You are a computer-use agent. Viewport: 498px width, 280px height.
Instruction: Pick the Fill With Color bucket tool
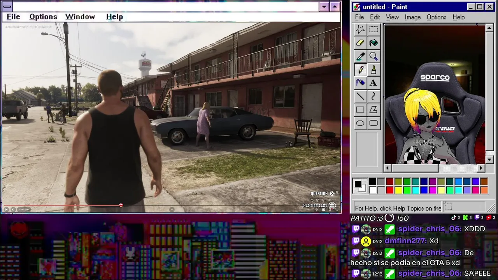tap(373, 43)
